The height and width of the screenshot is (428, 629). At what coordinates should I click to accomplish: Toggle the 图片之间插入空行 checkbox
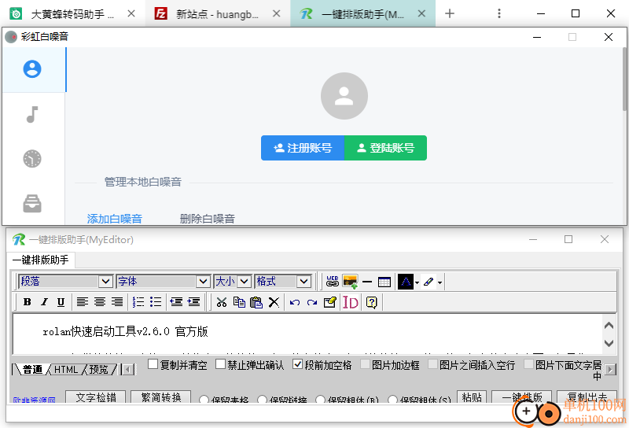433,364
